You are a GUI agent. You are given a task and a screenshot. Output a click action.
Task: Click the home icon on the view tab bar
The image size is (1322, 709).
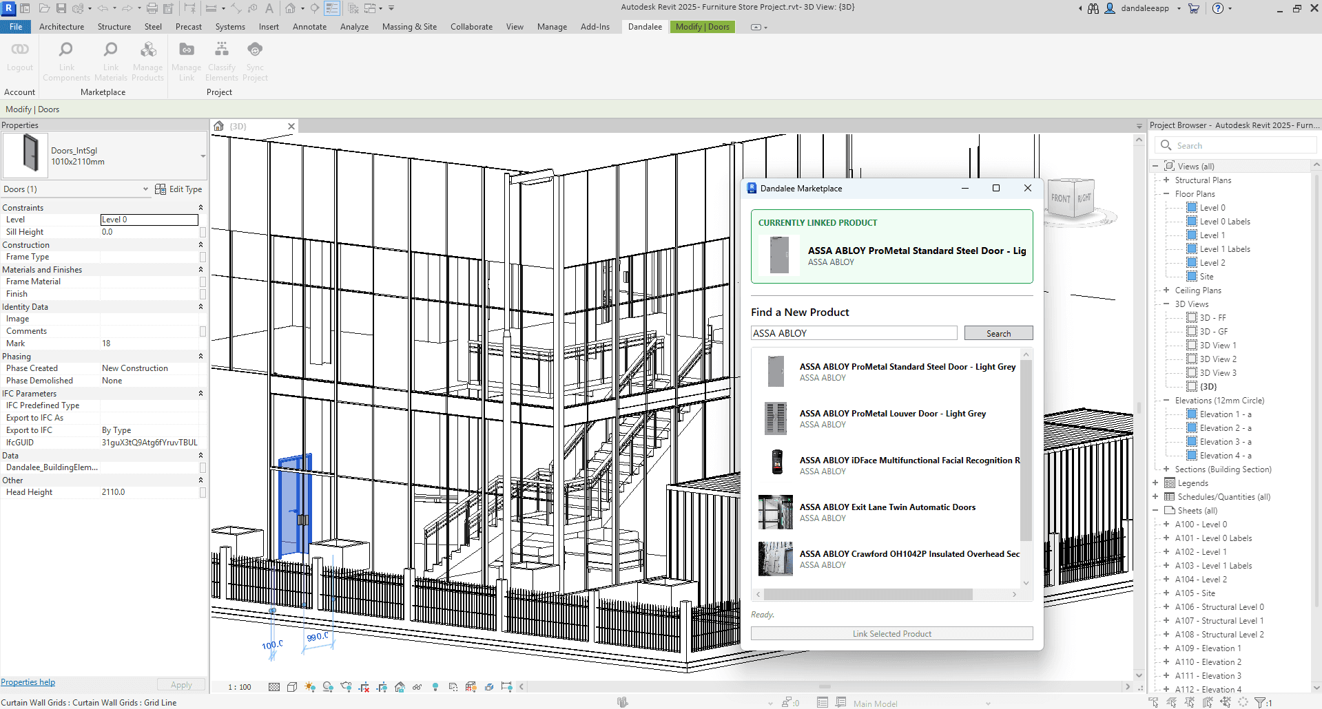[x=219, y=126]
